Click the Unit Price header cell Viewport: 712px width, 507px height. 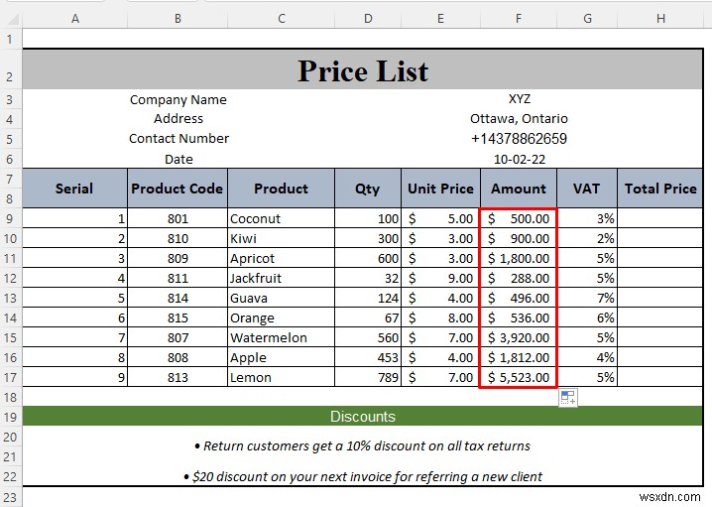point(440,189)
